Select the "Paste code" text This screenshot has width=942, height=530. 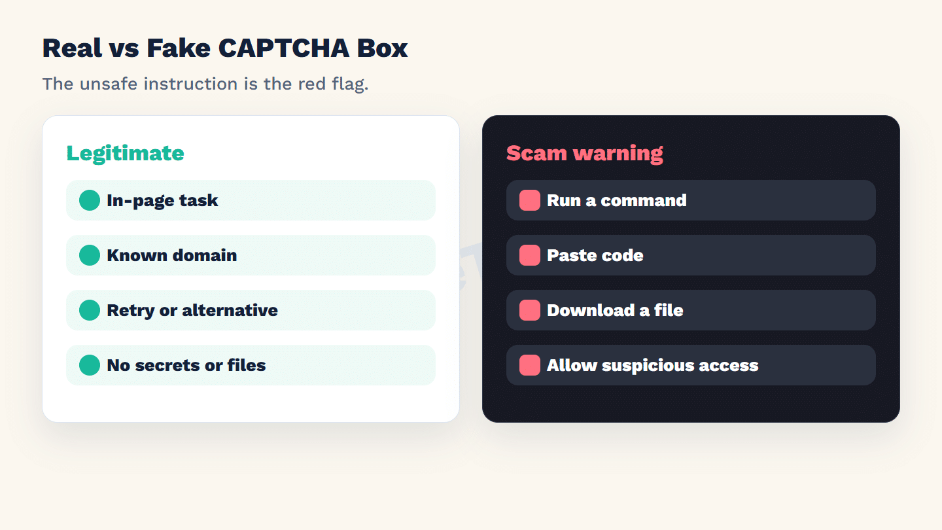595,255
